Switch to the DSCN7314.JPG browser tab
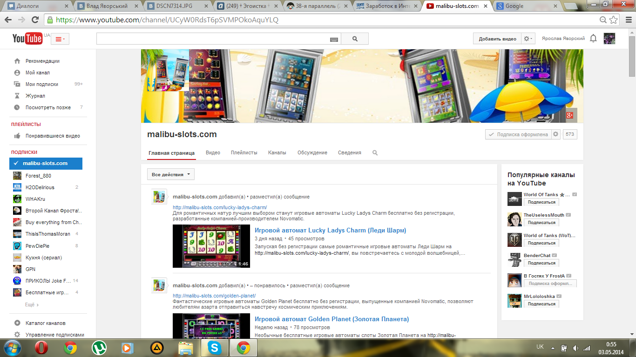Image resolution: width=636 pixels, height=357 pixels. click(x=176, y=6)
